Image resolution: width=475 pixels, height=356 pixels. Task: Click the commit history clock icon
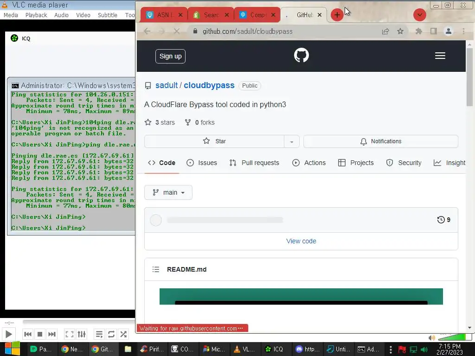click(441, 220)
